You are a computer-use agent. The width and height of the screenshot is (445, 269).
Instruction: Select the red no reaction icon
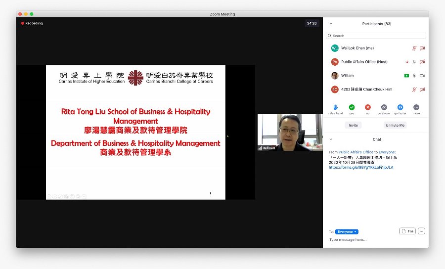point(368,107)
